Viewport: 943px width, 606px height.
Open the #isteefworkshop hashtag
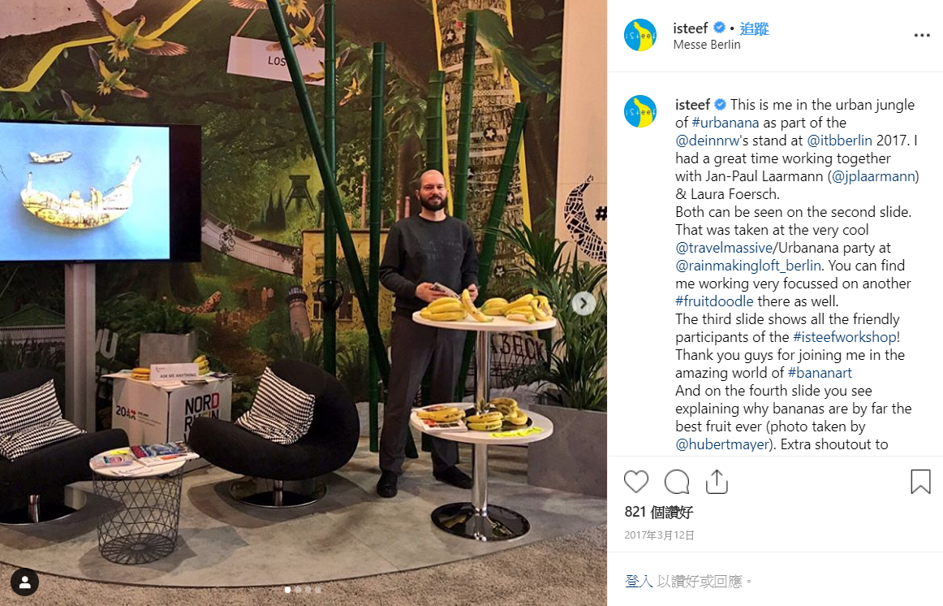[845, 337]
